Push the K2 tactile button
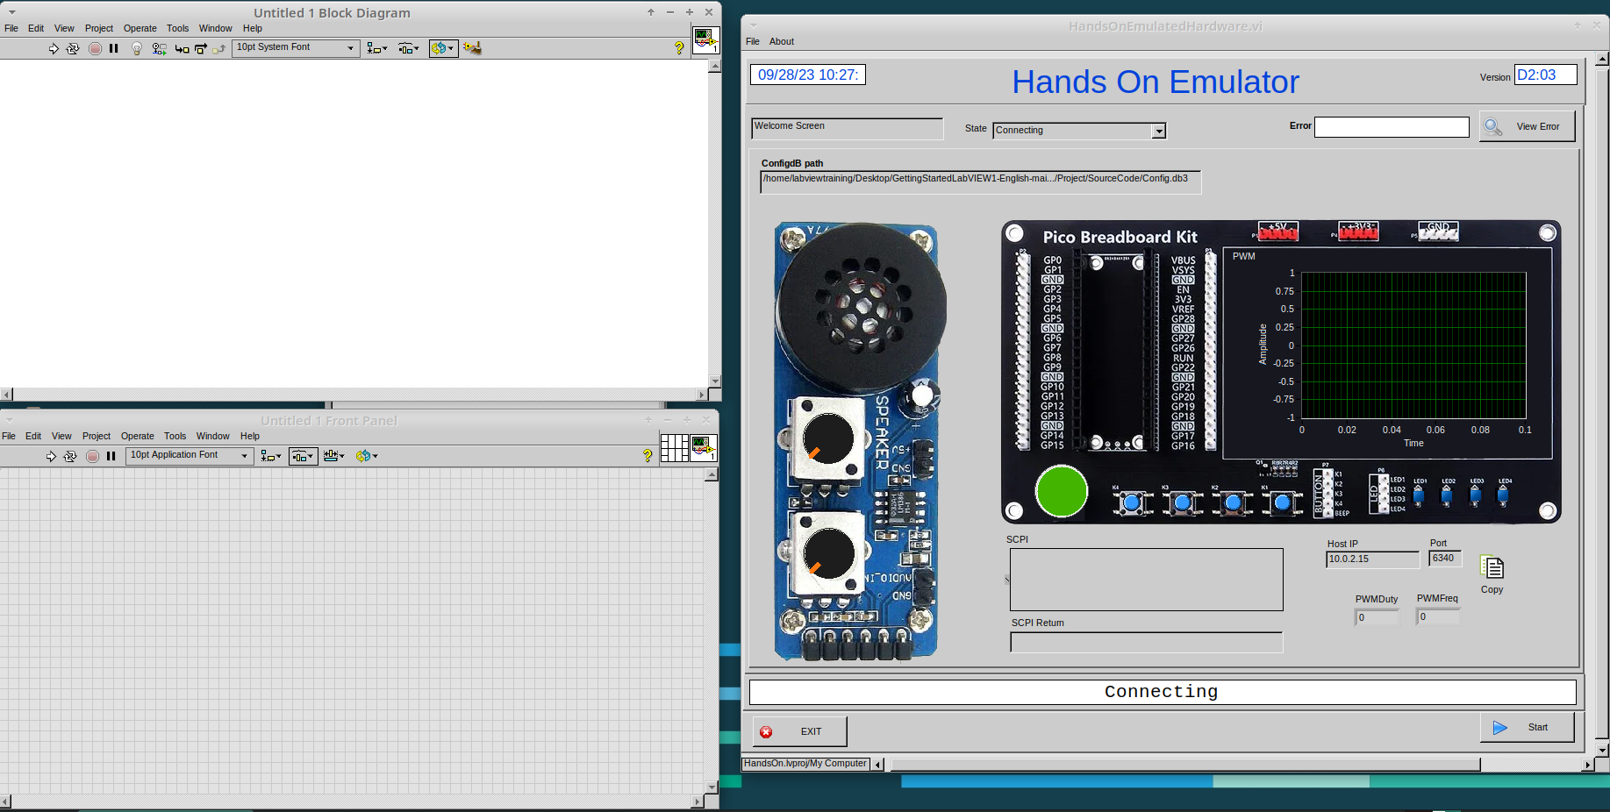The height and width of the screenshot is (812, 1610). click(x=1233, y=502)
